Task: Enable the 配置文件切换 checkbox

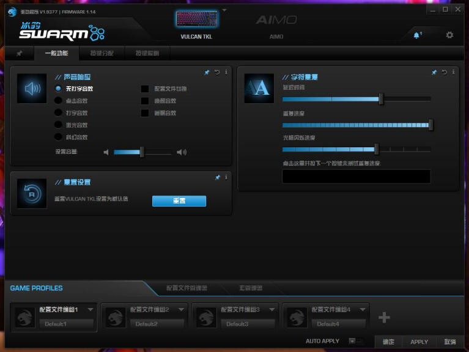Action: [145, 89]
